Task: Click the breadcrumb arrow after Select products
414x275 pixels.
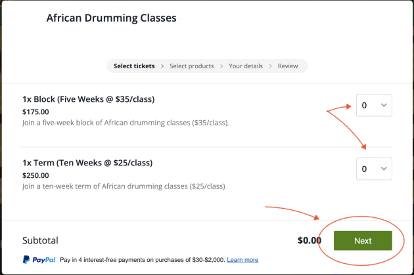Action: click(x=221, y=66)
